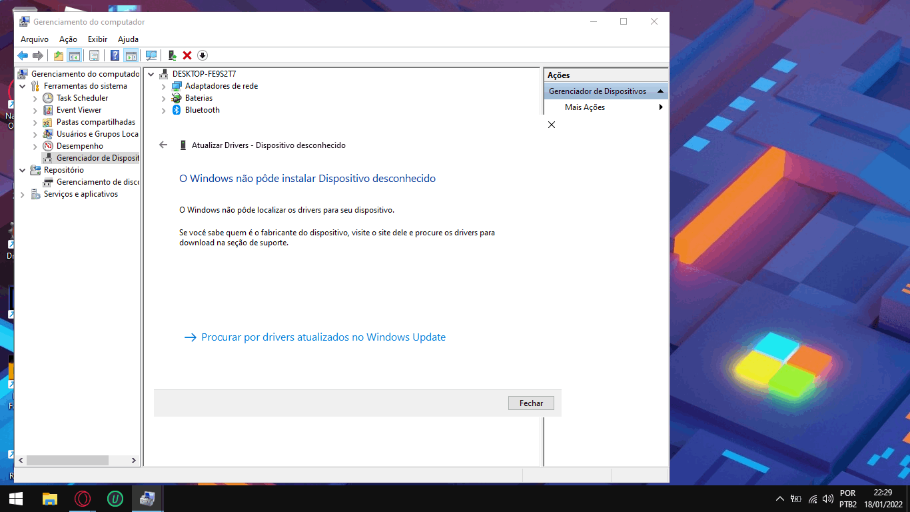Select Serviços e aplicativos tree item
The height and width of the screenshot is (512, 910).
click(x=81, y=194)
